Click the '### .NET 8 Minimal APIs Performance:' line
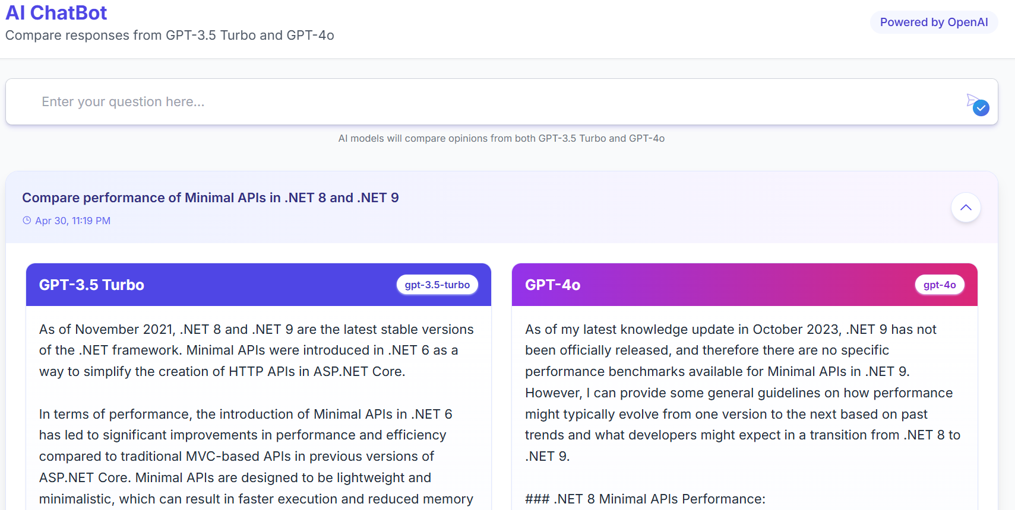Screen dimensions: 1015x510 click(x=645, y=499)
